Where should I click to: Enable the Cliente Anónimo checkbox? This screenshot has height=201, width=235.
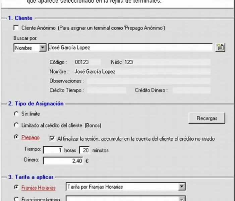click(x=16, y=28)
